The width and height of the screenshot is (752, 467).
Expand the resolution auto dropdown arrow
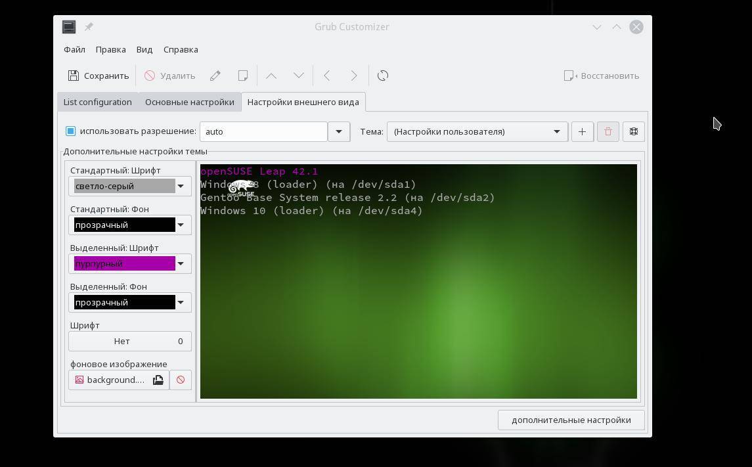[339, 131]
